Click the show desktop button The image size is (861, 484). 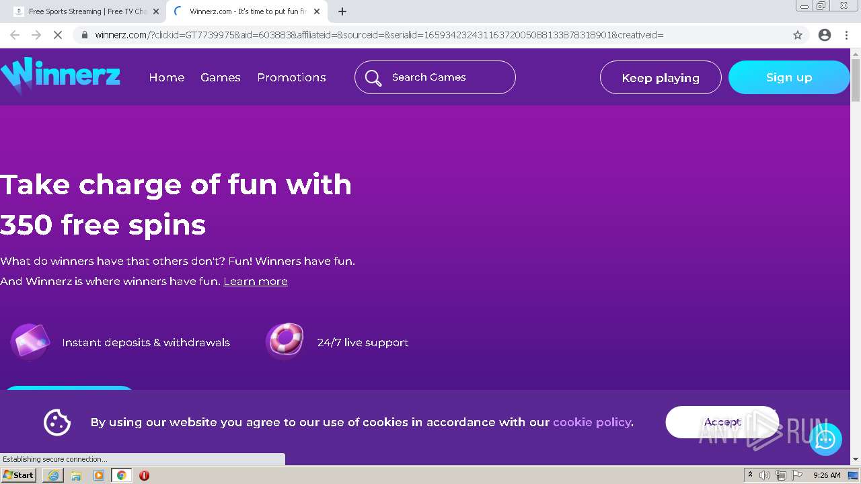click(854, 475)
